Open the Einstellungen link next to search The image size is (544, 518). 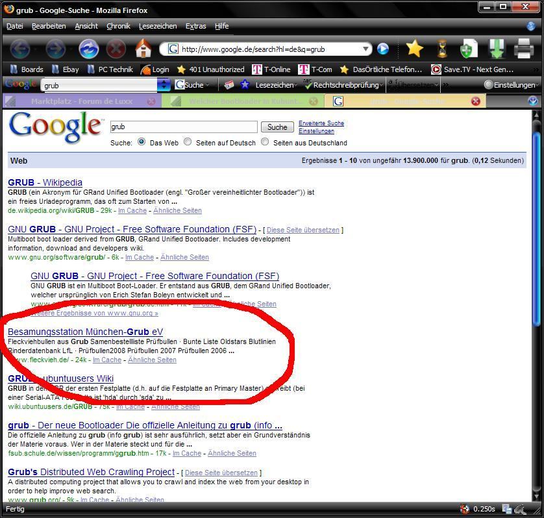click(x=316, y=131)
